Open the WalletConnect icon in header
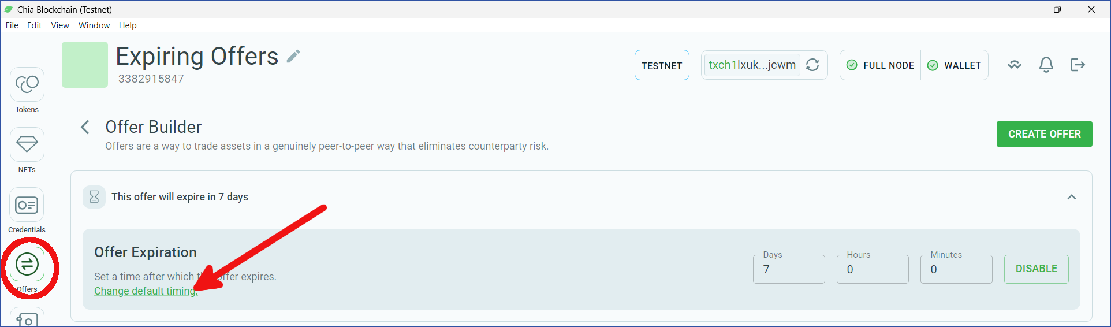The height and width of the screenshot is (327, 1111). (1015, 65)
